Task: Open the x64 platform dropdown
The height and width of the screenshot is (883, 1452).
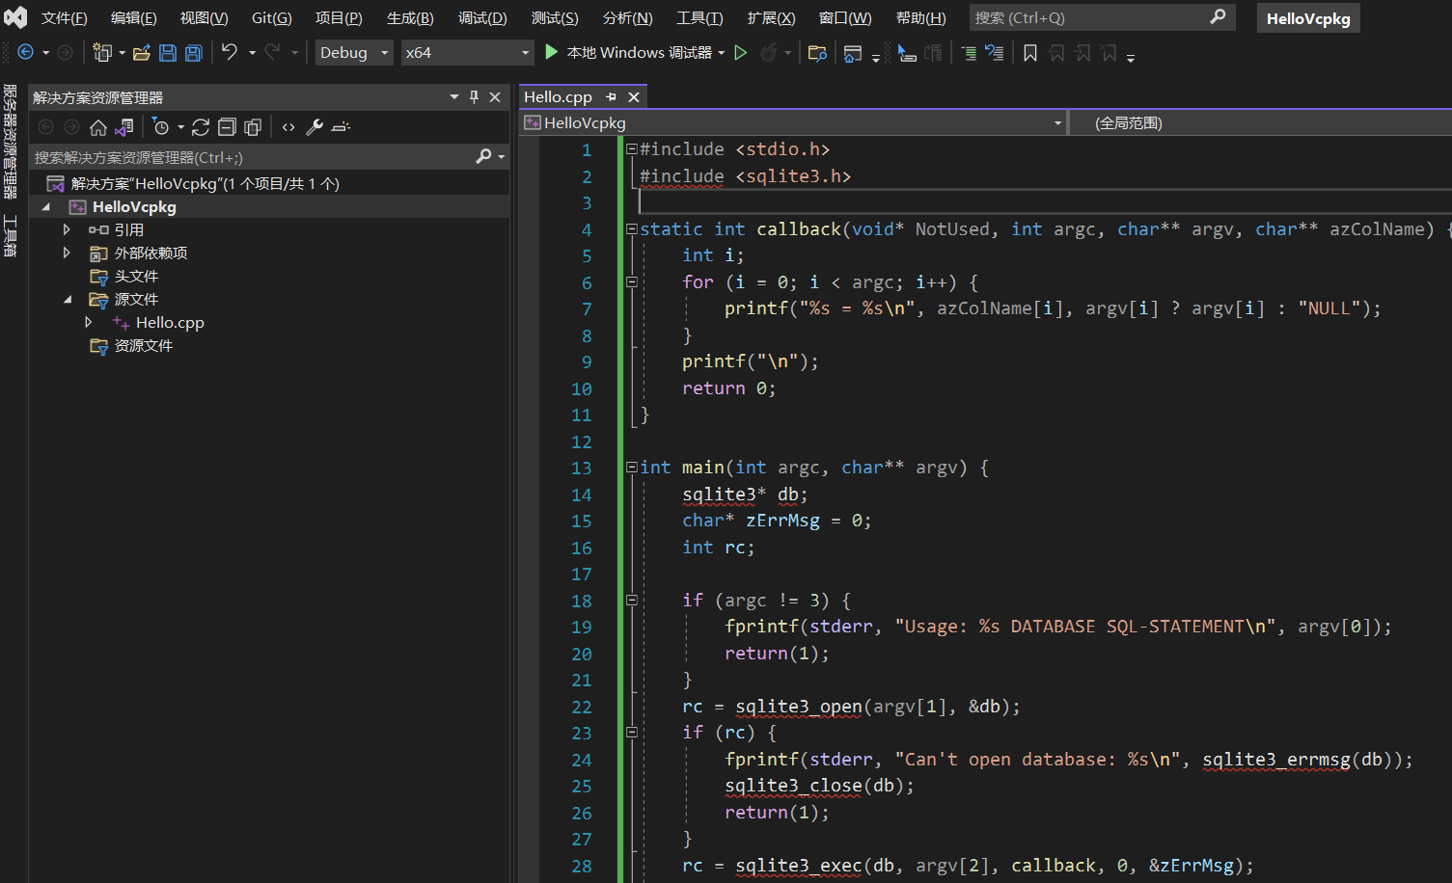Action: [467, 53]
